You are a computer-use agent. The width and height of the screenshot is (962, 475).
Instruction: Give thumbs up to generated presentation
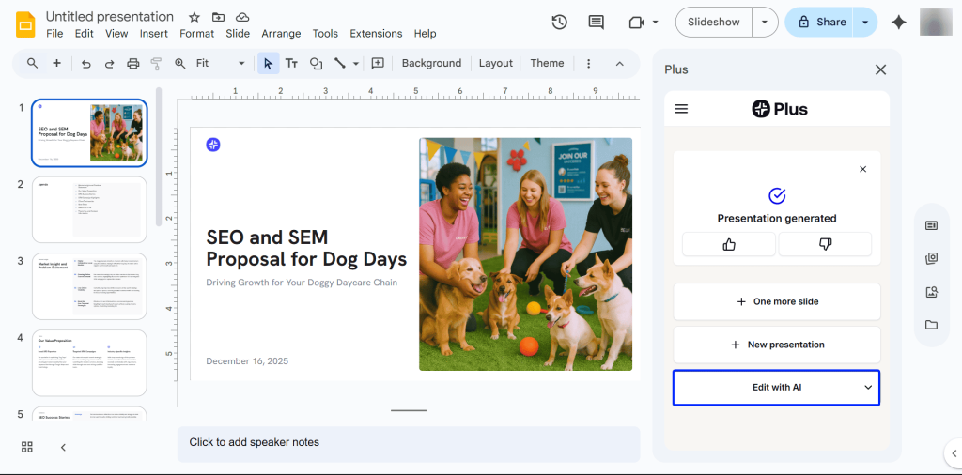729,244
